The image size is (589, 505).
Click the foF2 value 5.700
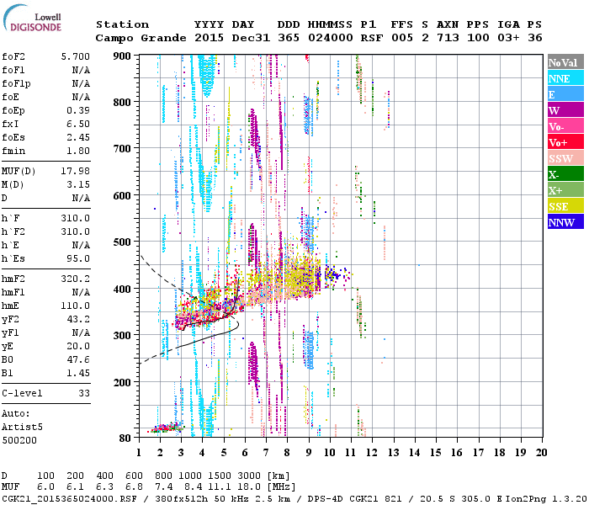pyautogui.click(x=76, y=56)
